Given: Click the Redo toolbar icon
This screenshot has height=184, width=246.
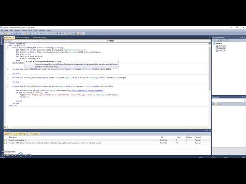Looking at the screenshot, I should pyautogui.click(x=45, y=33).
